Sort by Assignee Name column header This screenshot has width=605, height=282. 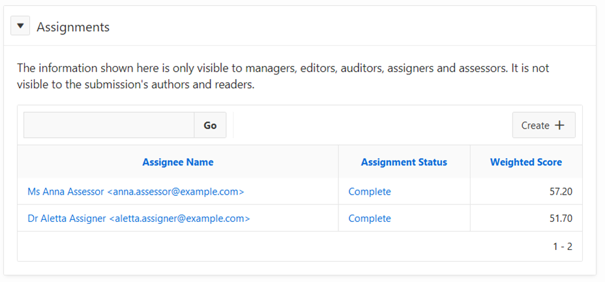coord(177,162)
